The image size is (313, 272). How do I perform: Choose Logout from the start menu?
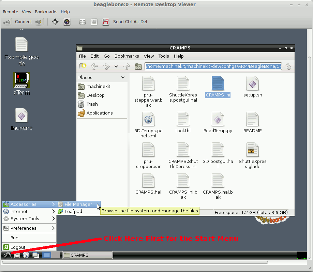[x=29, y=247]
